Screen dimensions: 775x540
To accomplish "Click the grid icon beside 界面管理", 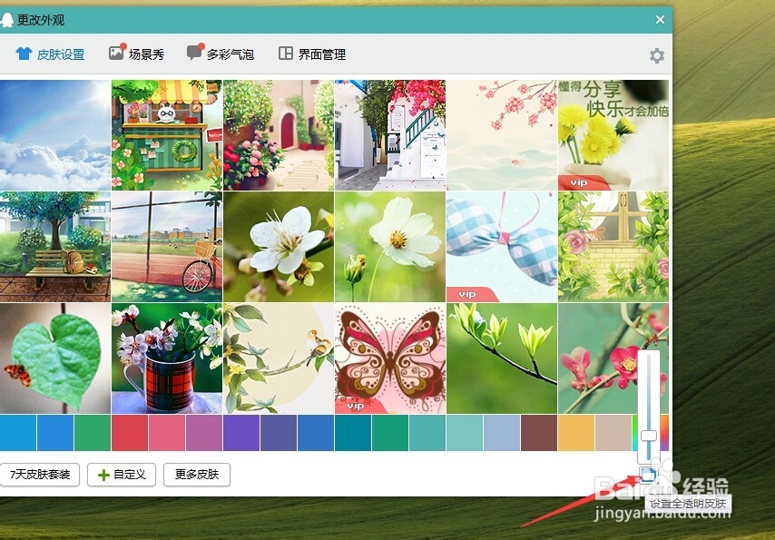I will click(286, 53).
